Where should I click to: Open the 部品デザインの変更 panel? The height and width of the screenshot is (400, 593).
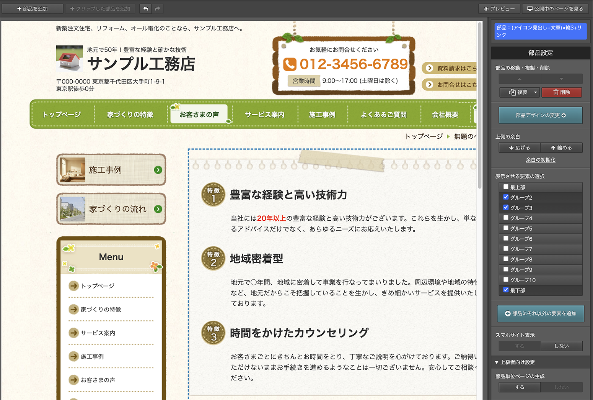[540, 115]
